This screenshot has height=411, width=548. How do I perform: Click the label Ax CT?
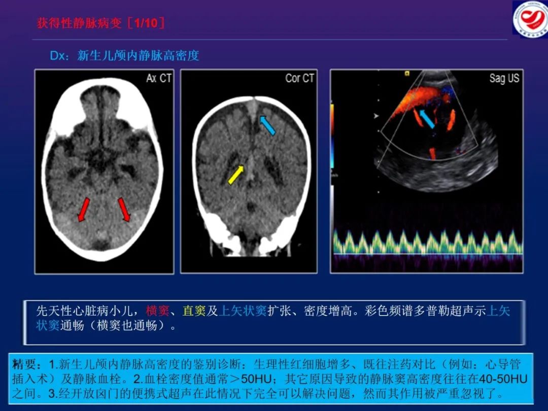[159, 78]
